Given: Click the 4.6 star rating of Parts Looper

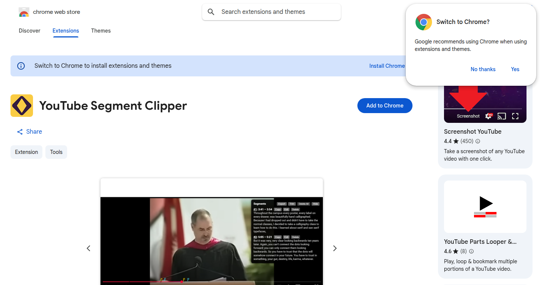Looking at the screenshot, I should pos(451,251).
